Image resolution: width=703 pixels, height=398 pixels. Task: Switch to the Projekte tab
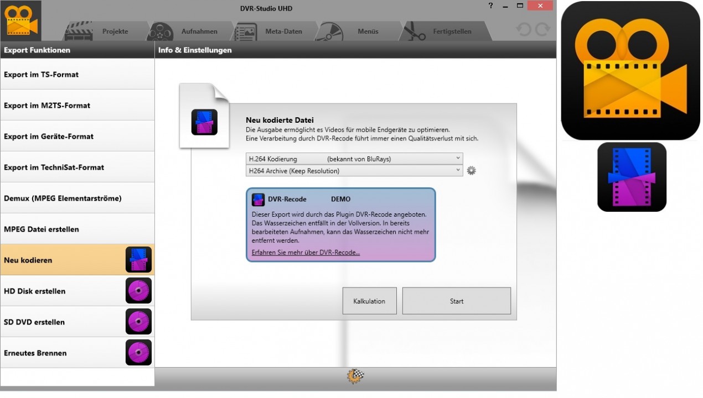[105, 32]
